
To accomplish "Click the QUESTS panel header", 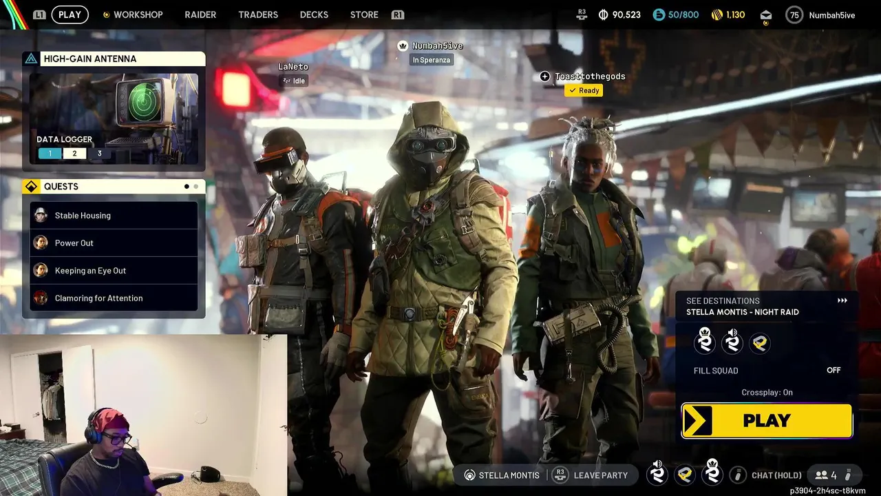I will coord(114,187).
